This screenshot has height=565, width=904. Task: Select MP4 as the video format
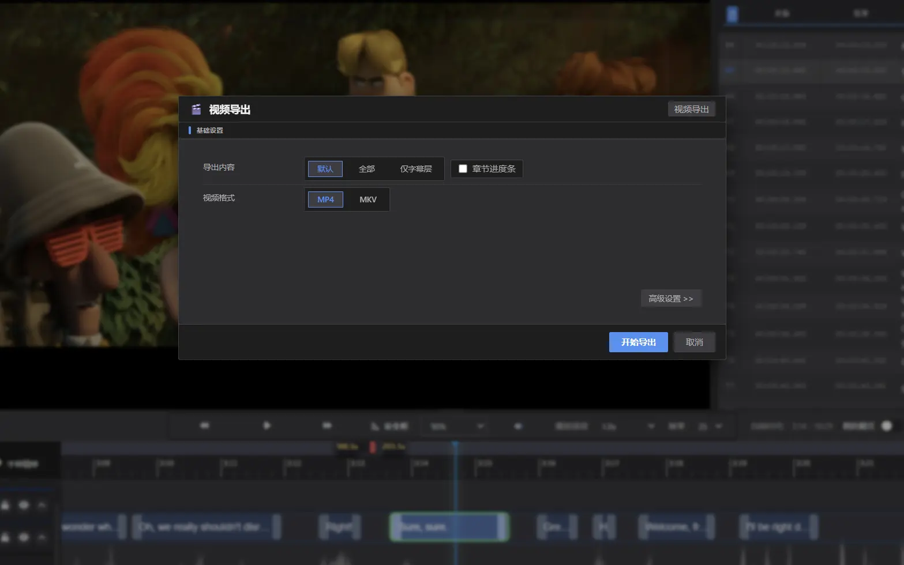point(325,199)
